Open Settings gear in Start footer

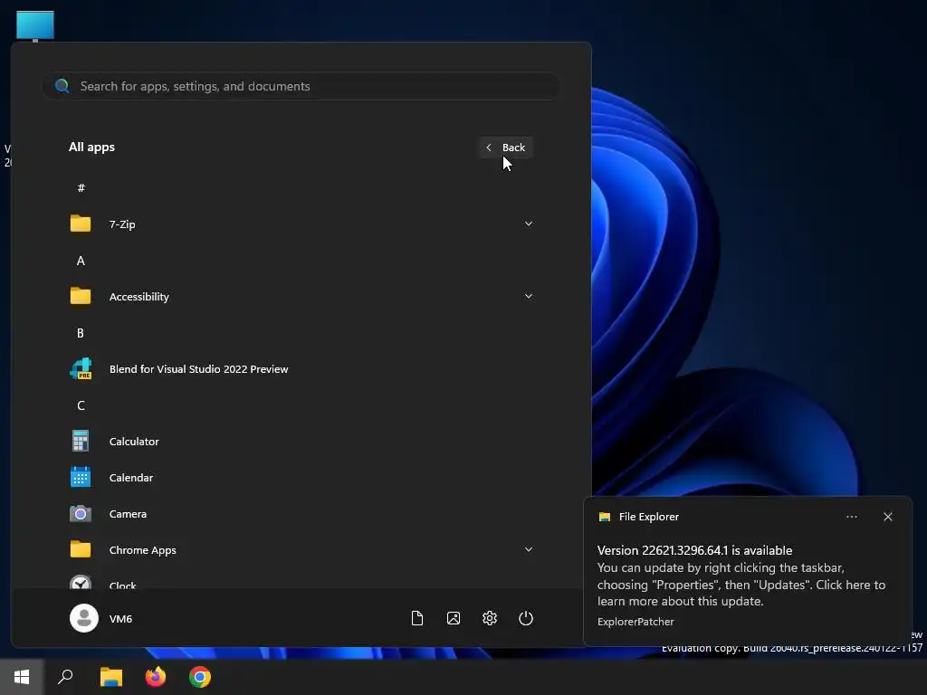point(490,618)
